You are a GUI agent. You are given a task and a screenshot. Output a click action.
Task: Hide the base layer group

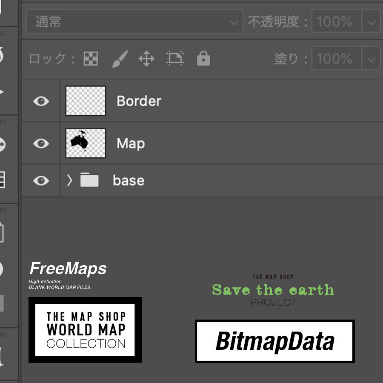(41, 180)
